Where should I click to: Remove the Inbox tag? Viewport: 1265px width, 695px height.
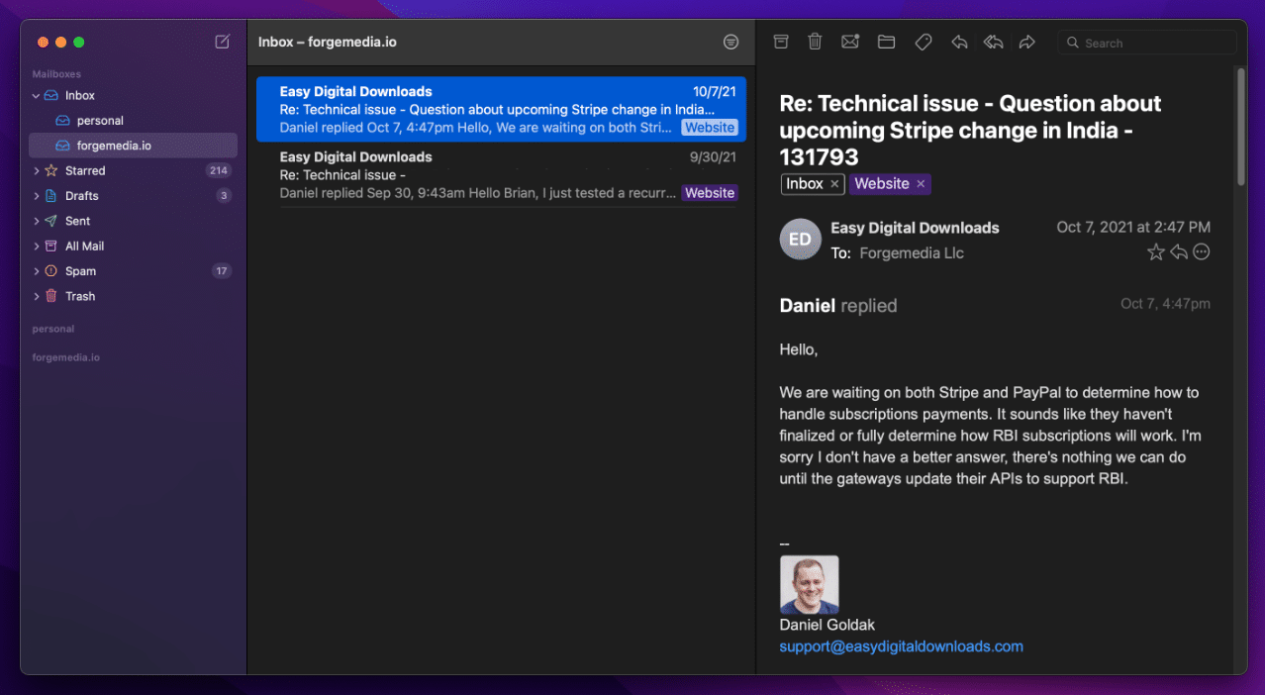[834, 183]
